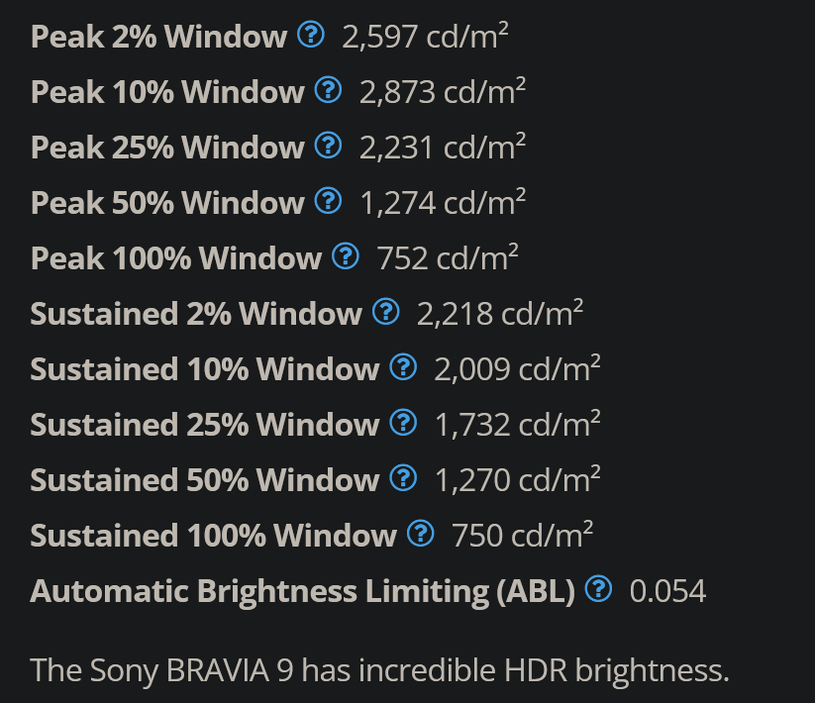Select the Sustained 50% Window help icon
Image resolution: width=815 pixels, height=703 pixels.
tap(403, 477)
